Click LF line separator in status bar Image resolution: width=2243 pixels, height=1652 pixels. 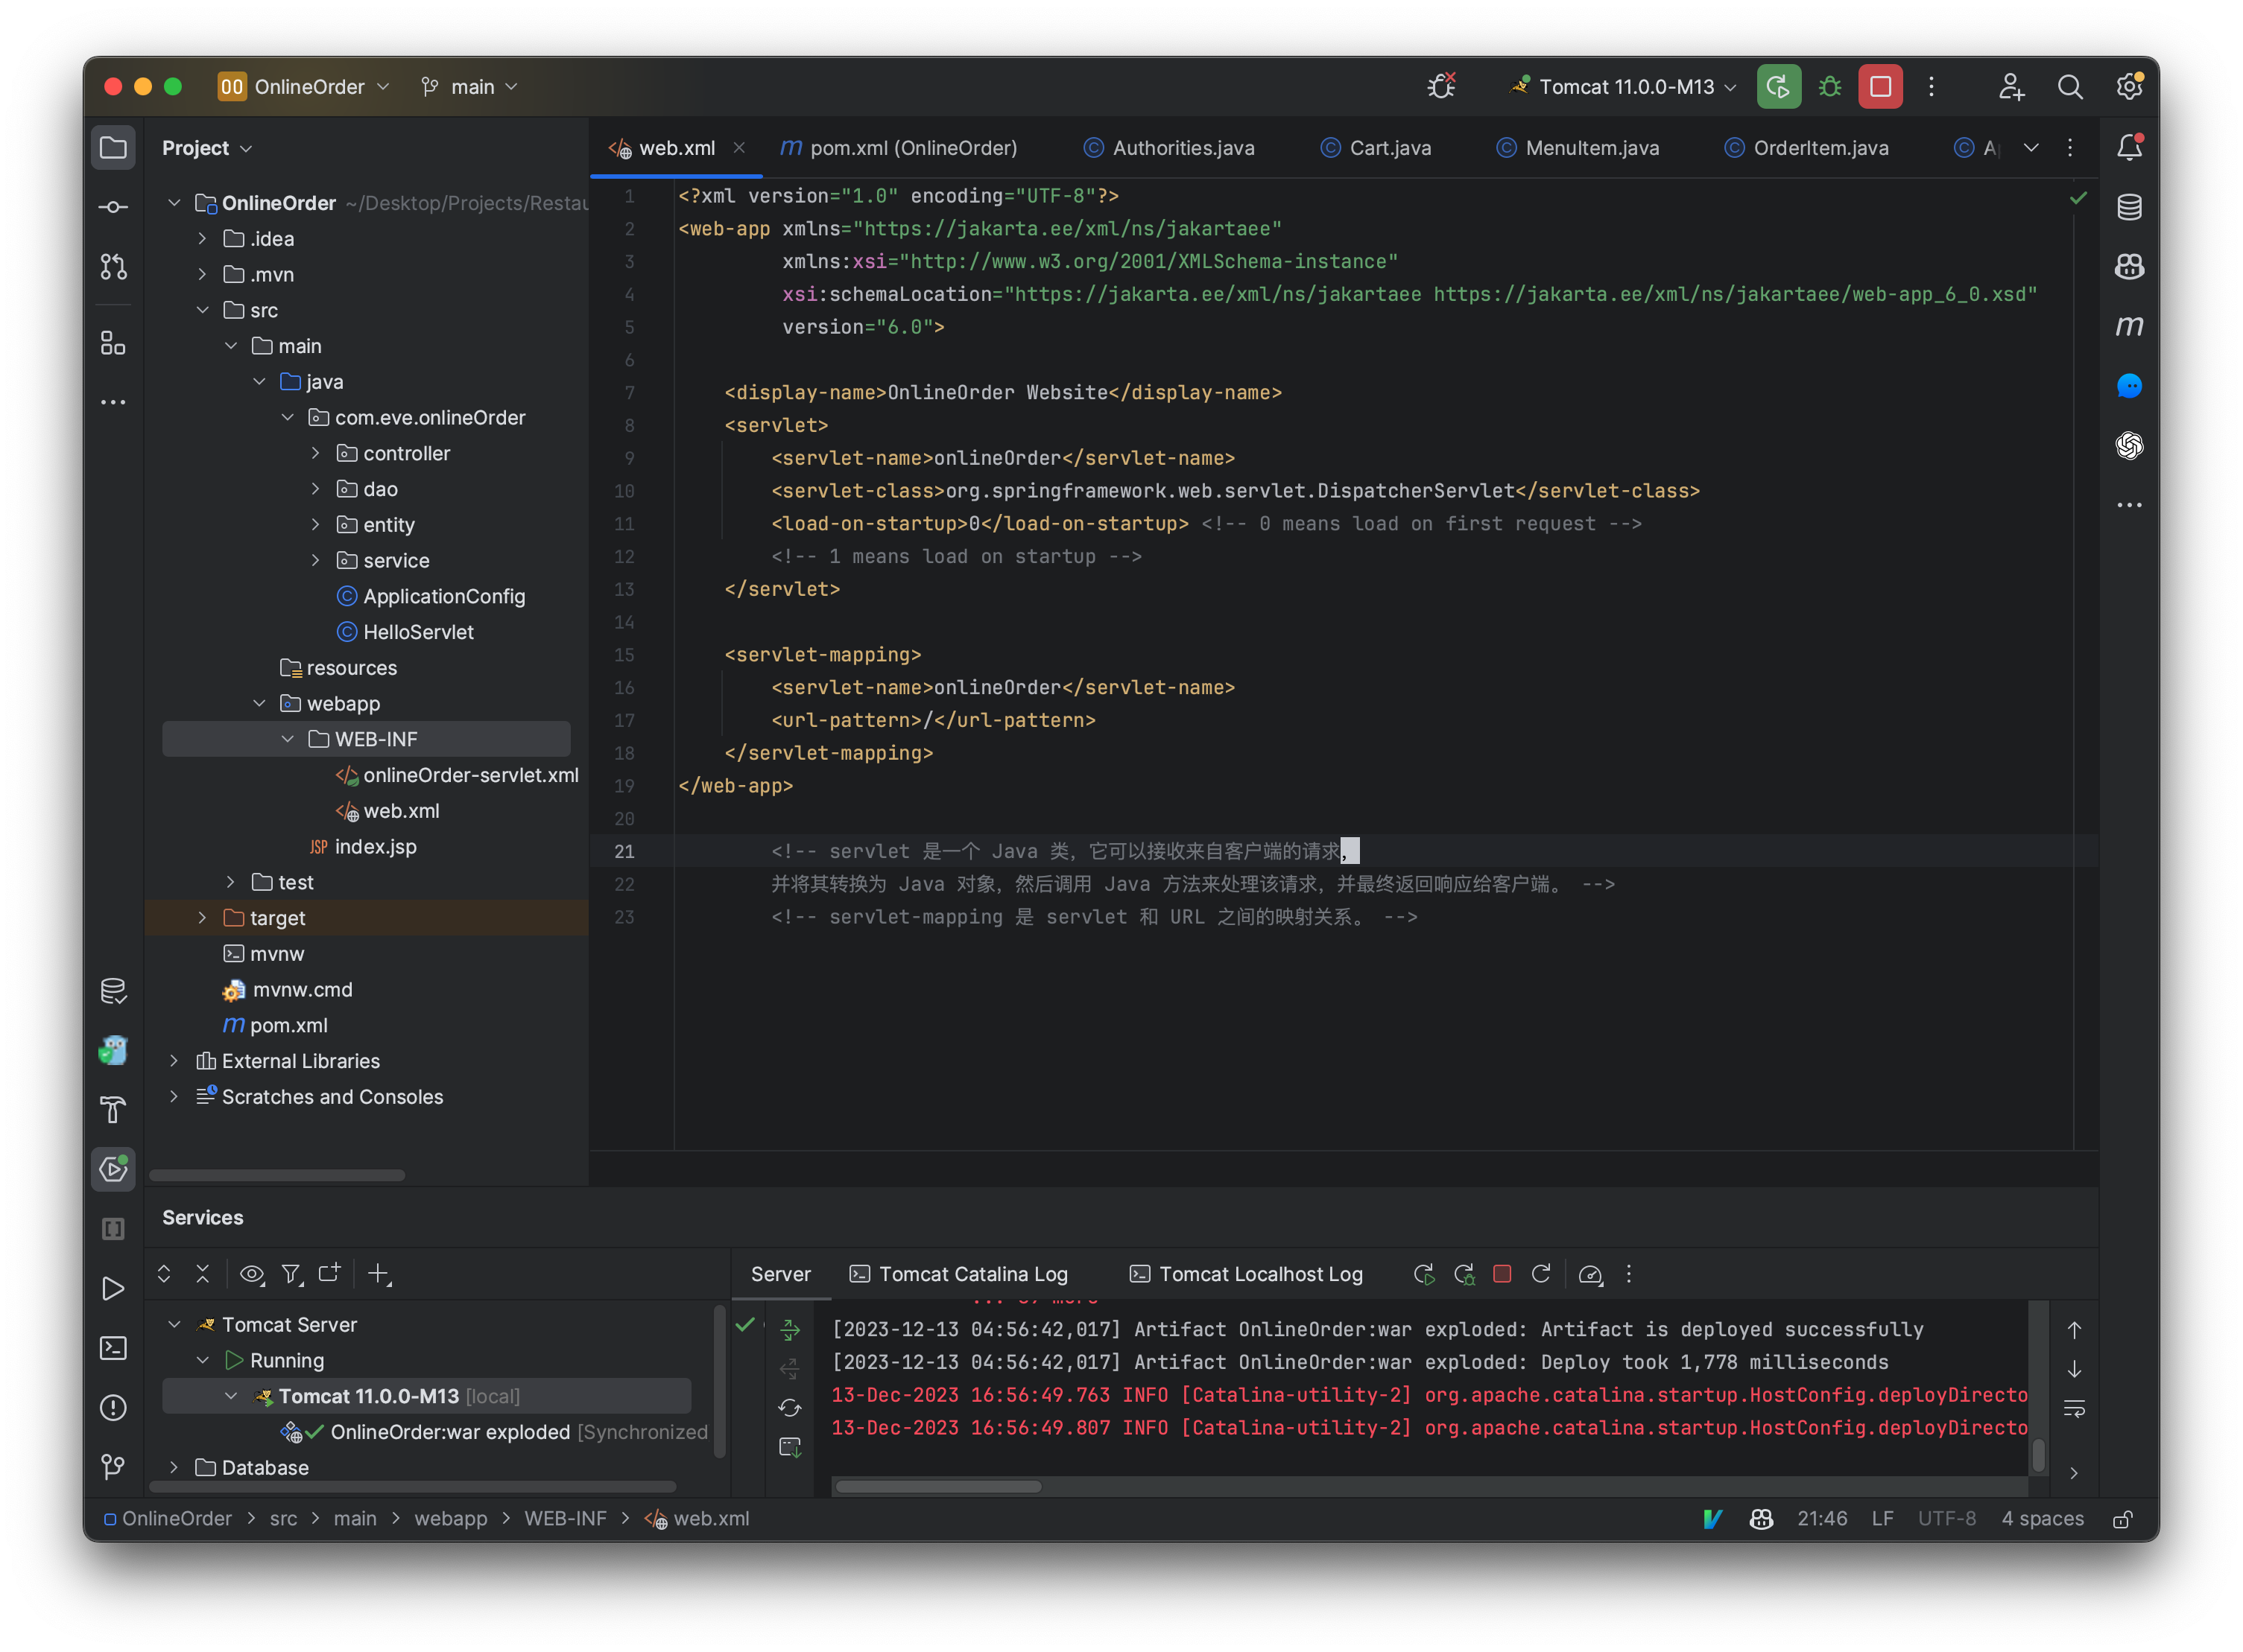click(1882, 1518)
